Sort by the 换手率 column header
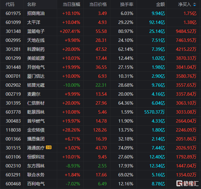This screenshot has width=201, height=189. [127, 5]
